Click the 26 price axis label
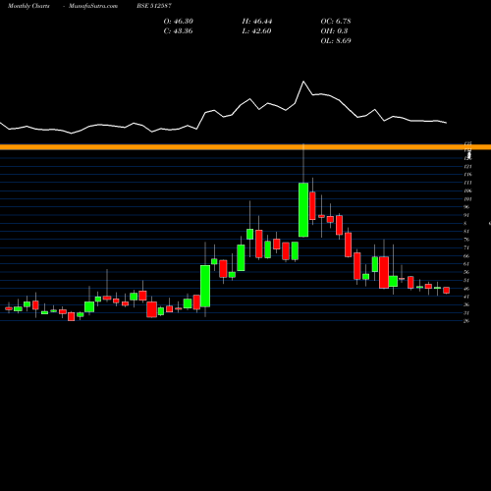 click(x=466, y=321)
